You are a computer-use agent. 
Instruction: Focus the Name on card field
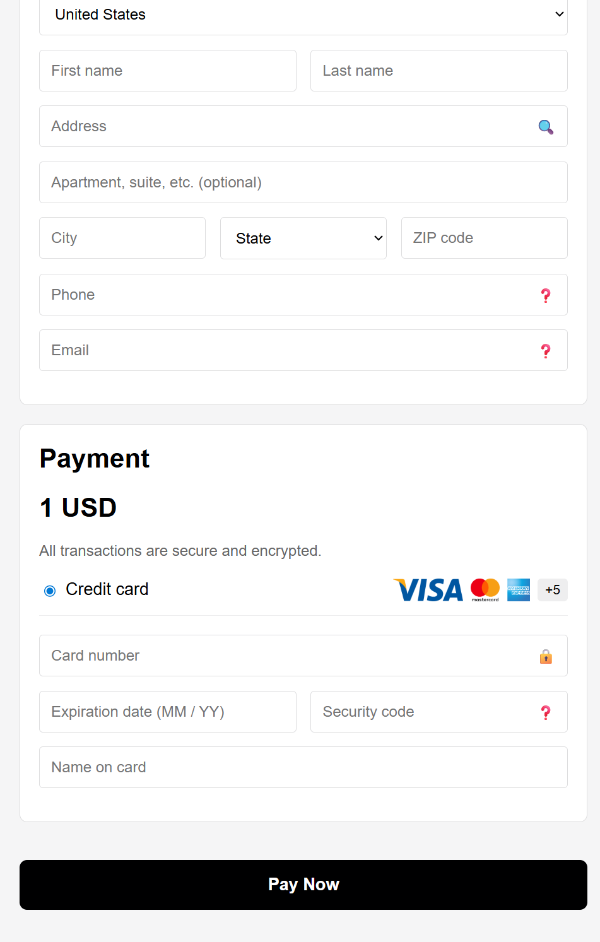click(303, 767)
